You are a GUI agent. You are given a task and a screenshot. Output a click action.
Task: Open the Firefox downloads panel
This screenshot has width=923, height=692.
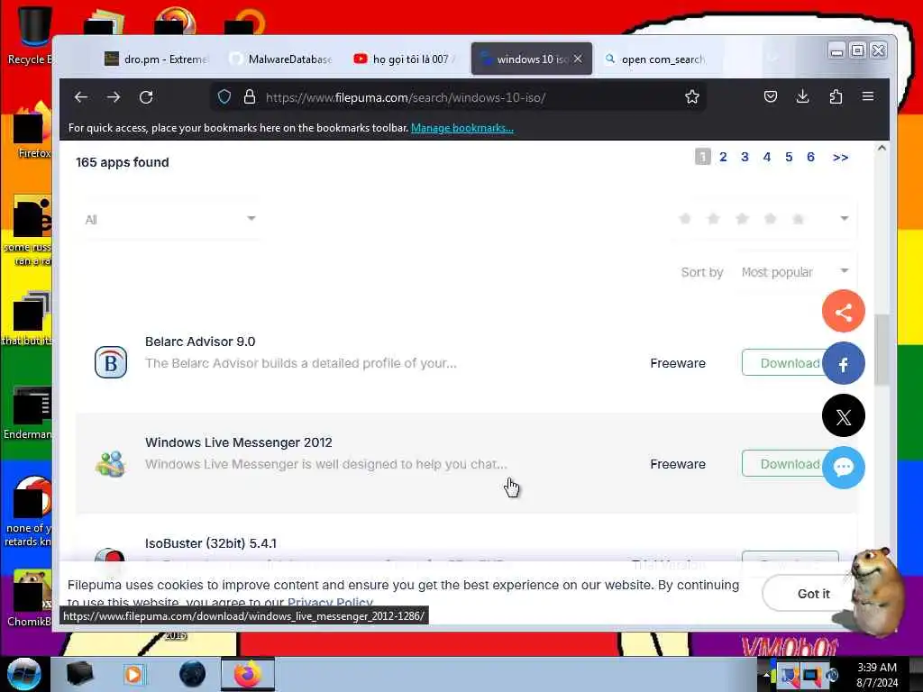(802, 97)
